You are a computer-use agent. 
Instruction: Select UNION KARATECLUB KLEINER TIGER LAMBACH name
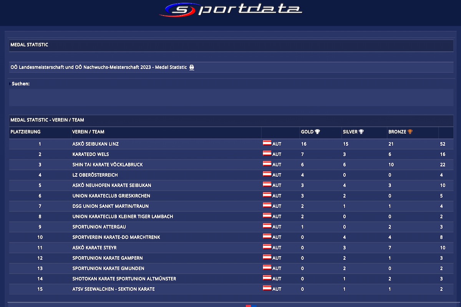coord(123,217)
